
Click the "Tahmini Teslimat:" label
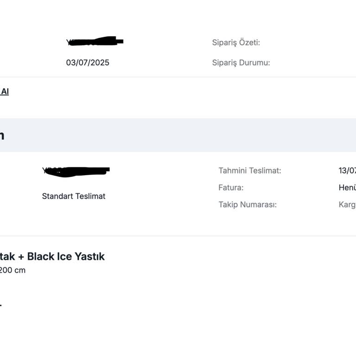coord(250,171)
